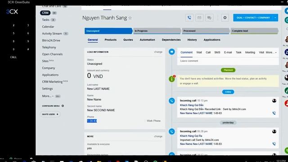Expand the More menu in the sidebar

48,96
